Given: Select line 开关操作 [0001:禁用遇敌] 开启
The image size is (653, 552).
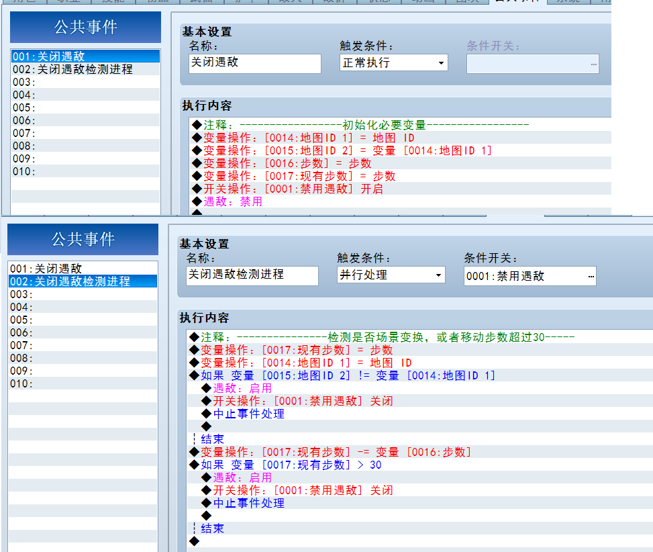Looking at the screenshot, I should pyautogui.click(x=401, y=189).
